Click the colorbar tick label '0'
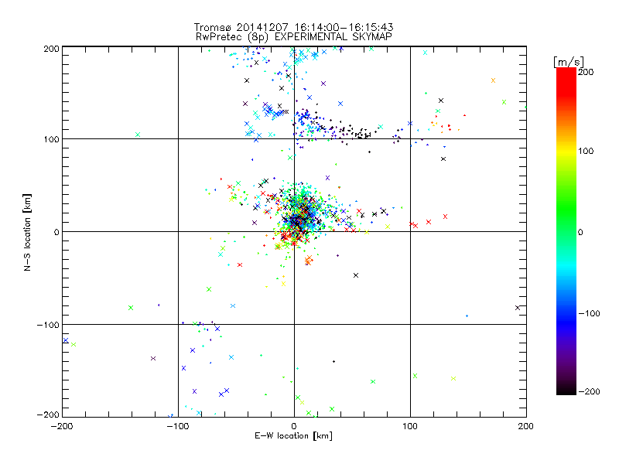 580,233
